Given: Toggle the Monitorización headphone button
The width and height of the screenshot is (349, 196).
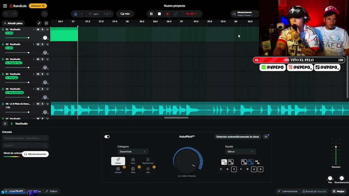Looking at the screenshot, I should (x=35, y=154).
